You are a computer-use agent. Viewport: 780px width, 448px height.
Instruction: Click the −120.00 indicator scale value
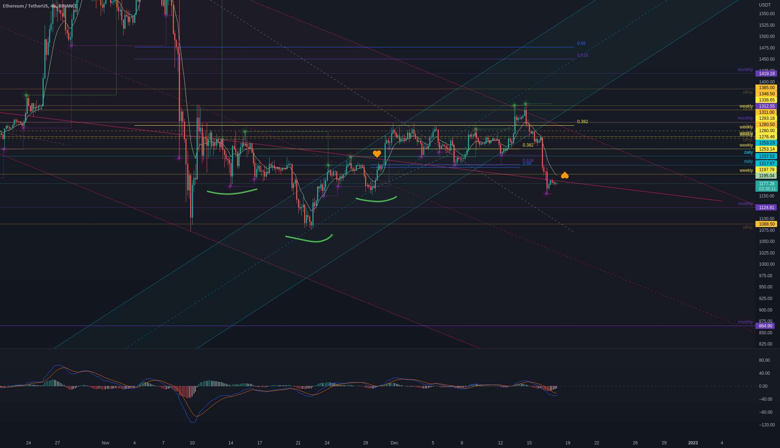(x=766, y=425)
